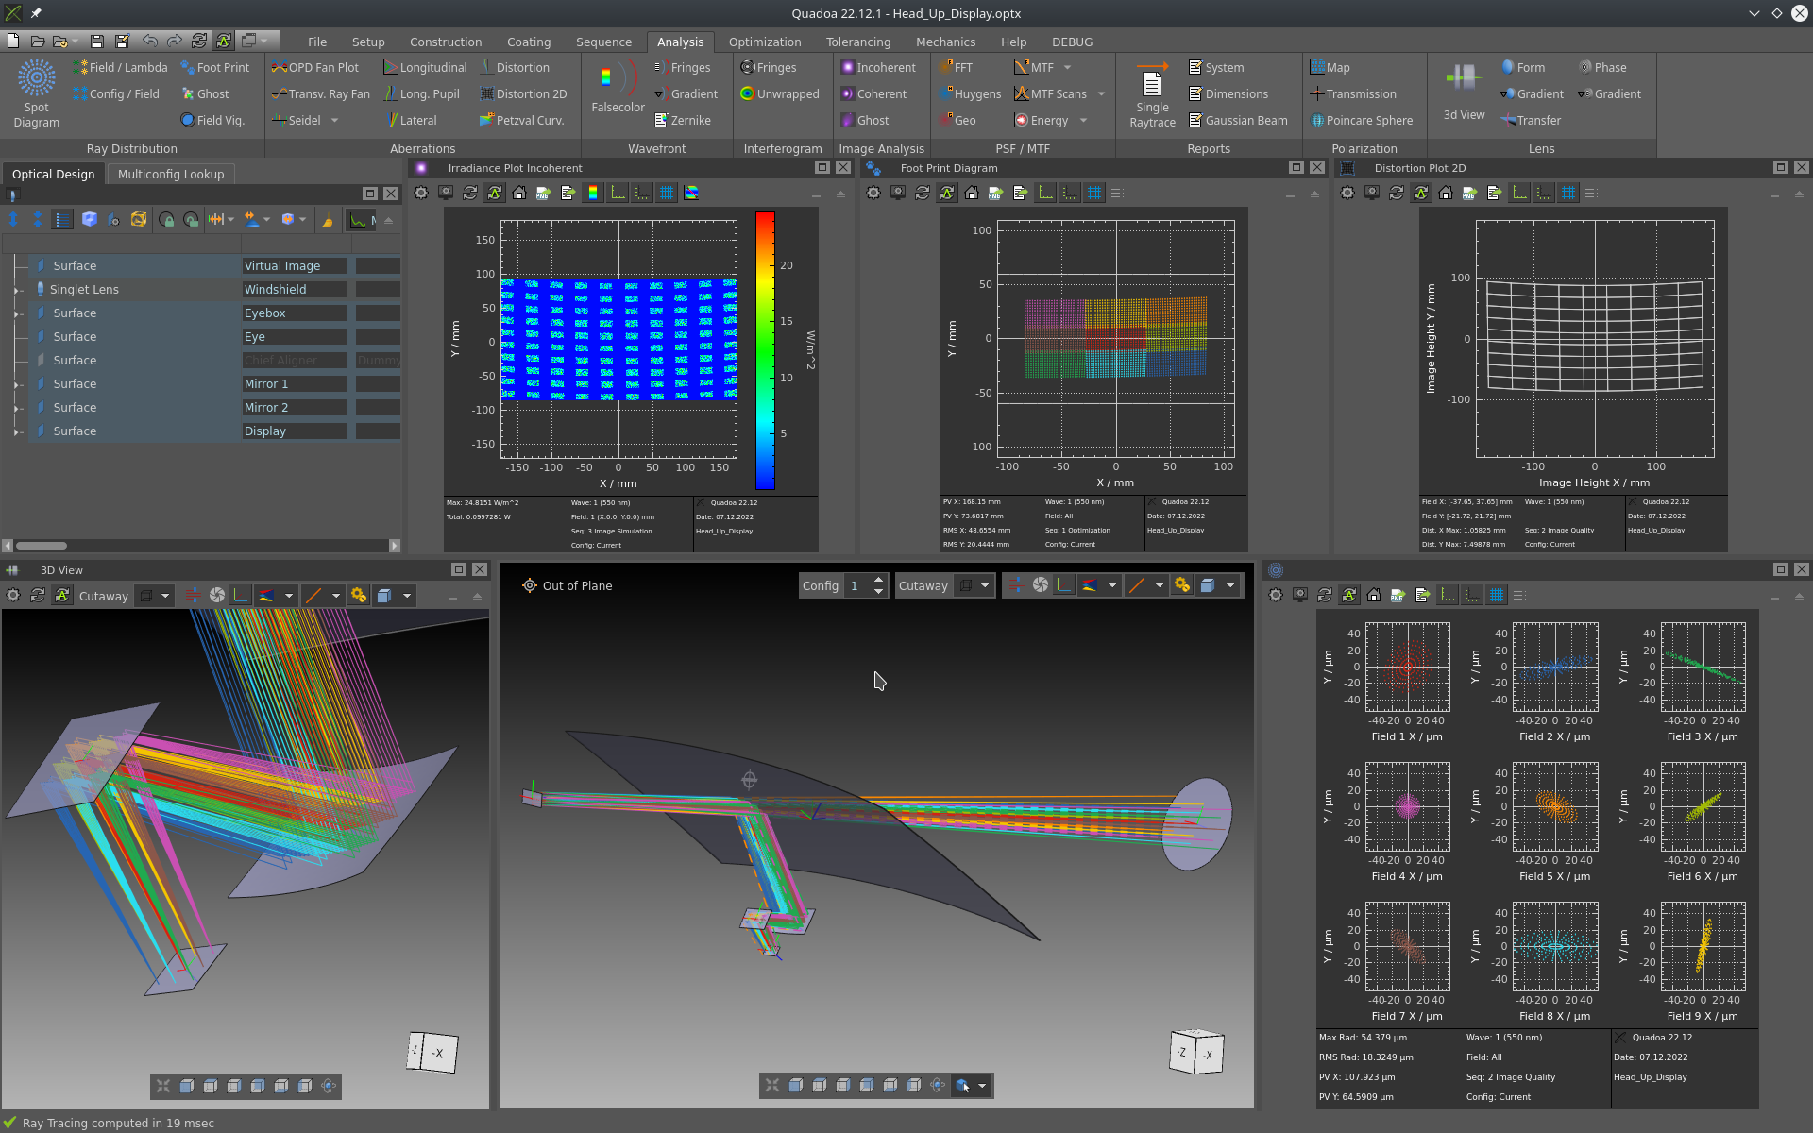Click the new file icon in top toolbar
This screenshot has width=1813, height=1133.
click(13, 41)
